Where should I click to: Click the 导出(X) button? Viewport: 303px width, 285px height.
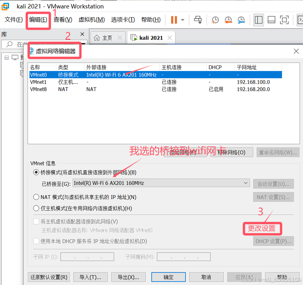[128, 277]
